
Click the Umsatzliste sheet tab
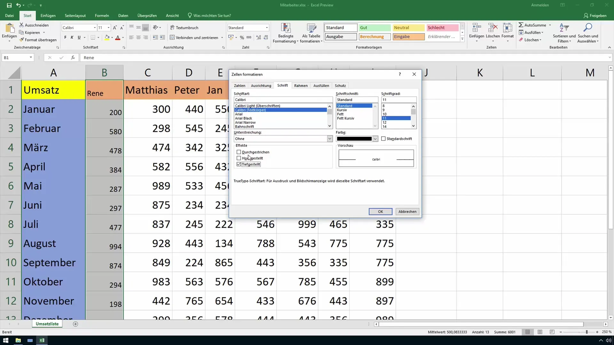coord(47,324)
